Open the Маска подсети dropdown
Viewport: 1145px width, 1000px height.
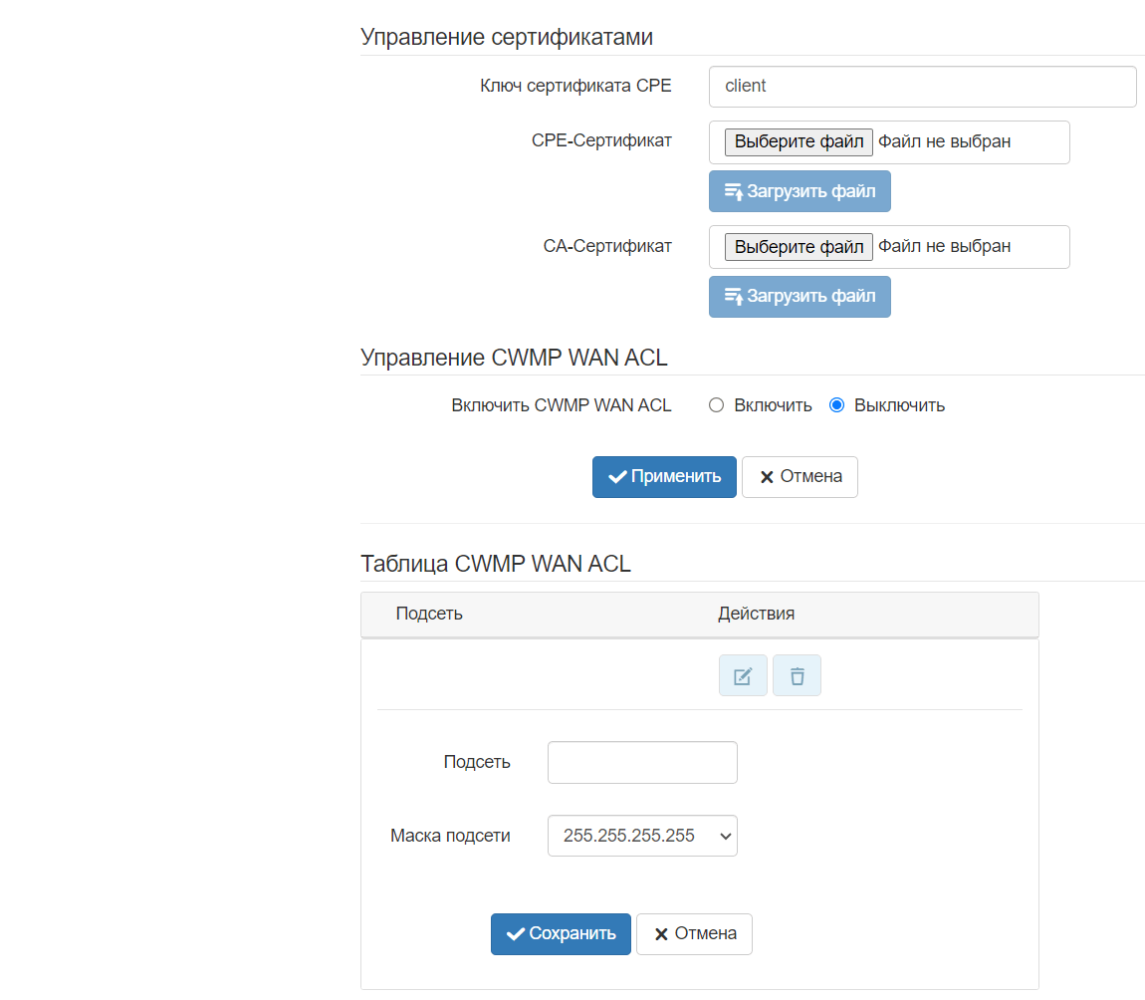tap(642, 836)
